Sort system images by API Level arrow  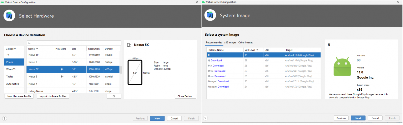tap(257, 50)
